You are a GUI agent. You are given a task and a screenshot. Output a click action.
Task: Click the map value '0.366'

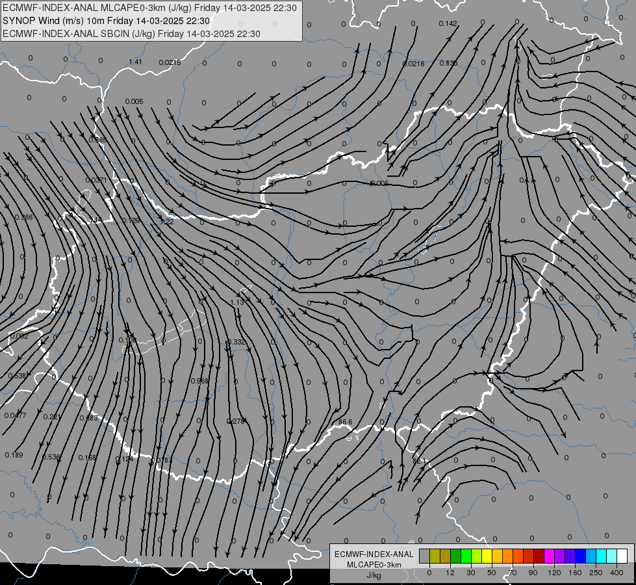(23, 218)
